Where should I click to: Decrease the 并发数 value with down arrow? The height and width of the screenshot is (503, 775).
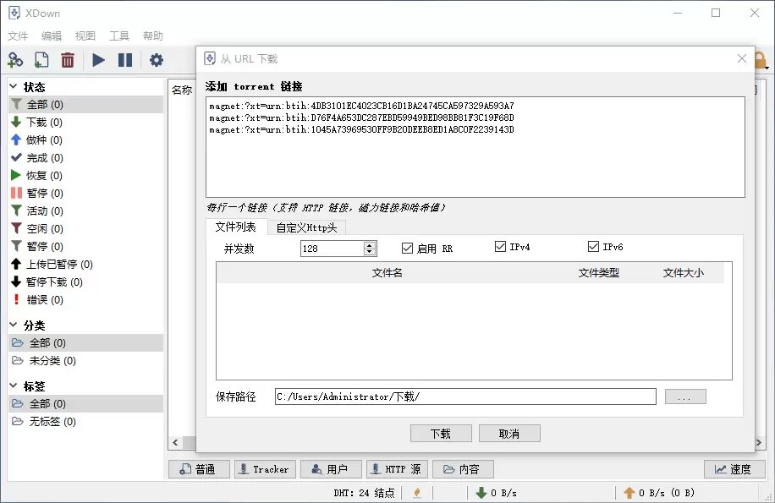[369, 252]
